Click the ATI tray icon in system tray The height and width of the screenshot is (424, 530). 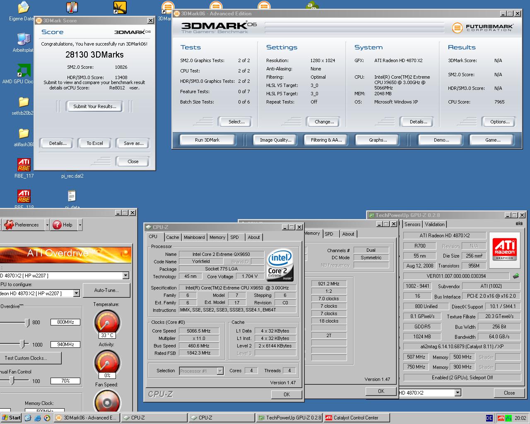pos(501,418)
